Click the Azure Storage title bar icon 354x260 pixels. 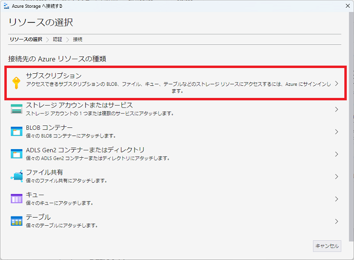[x=6, y=6]
